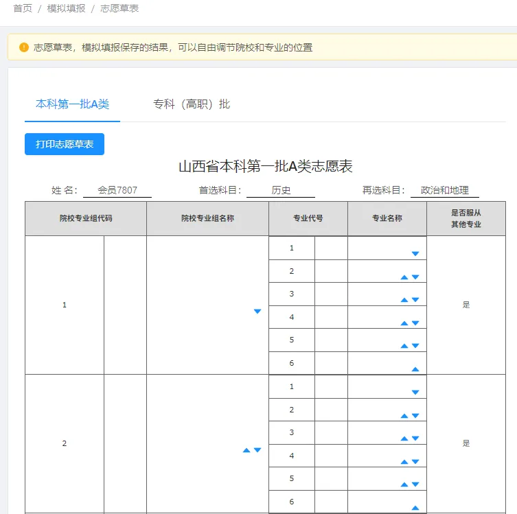
Task: Move up major 3 in group 2
Action: pos(404,439)
